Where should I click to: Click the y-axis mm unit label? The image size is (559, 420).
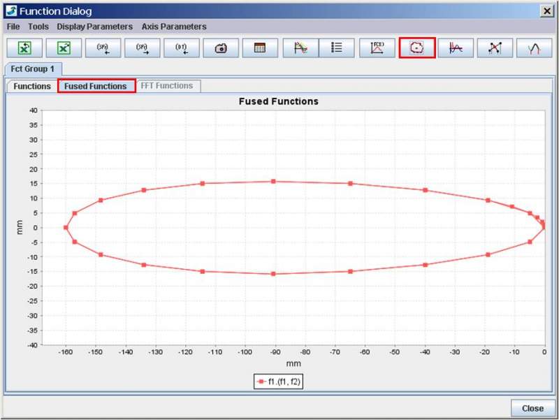20,227
